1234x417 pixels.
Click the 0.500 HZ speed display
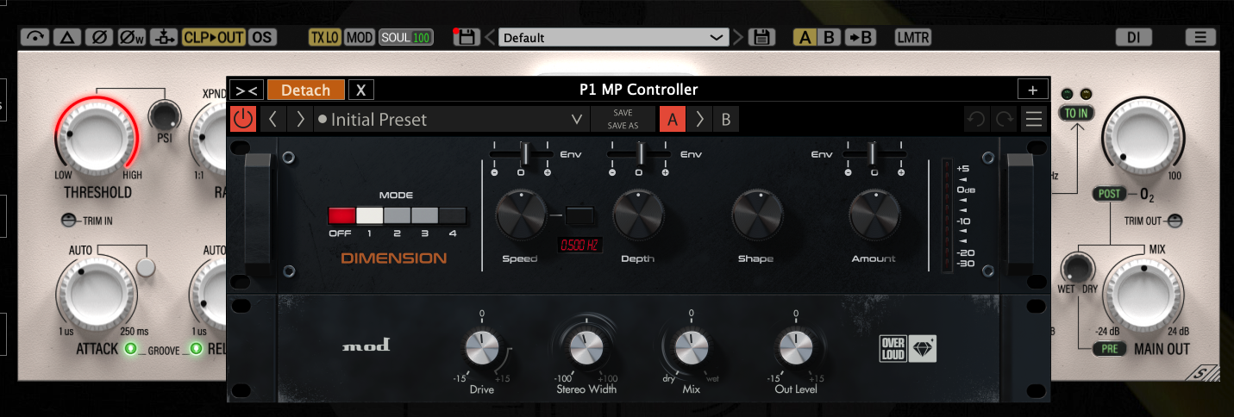click(x=579, y=245)
